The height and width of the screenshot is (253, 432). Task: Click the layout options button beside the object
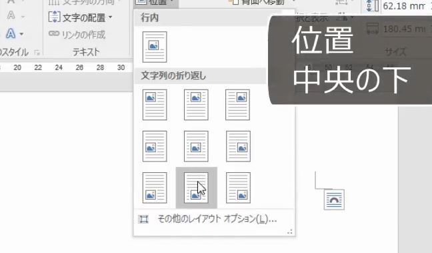point(334,200)
